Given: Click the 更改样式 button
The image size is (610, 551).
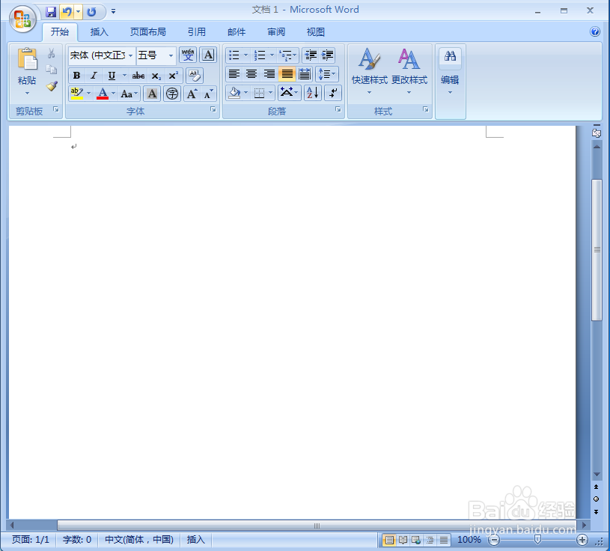Looking at the screenshot, I should 409,71.
